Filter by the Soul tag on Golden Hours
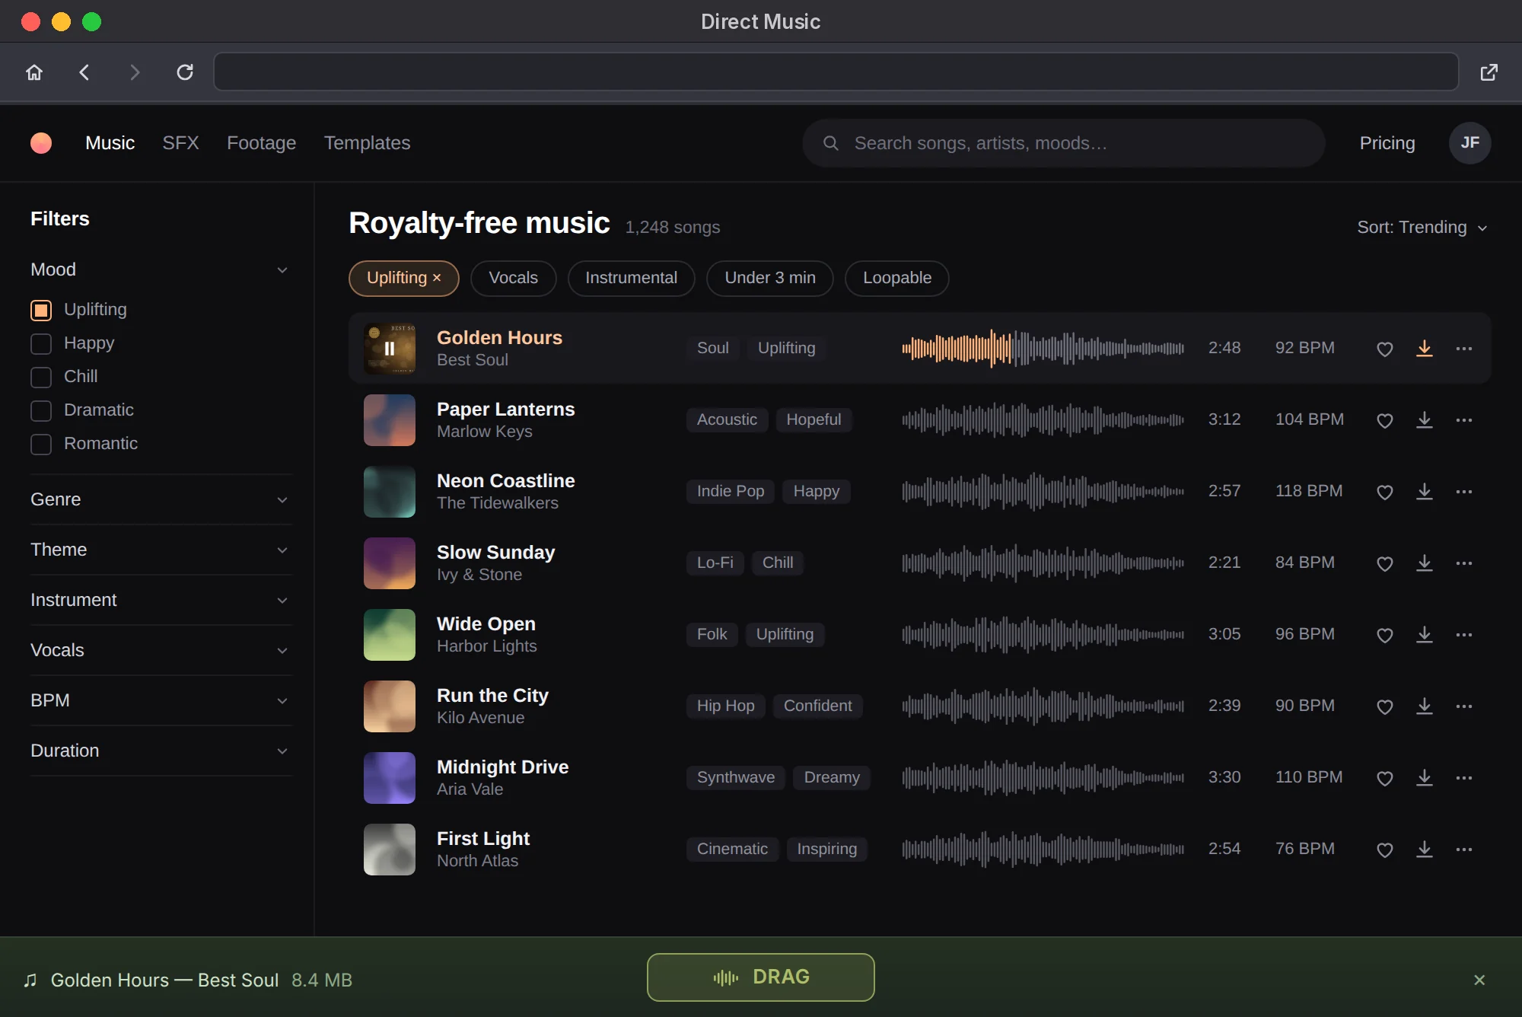 coord(713,348)
